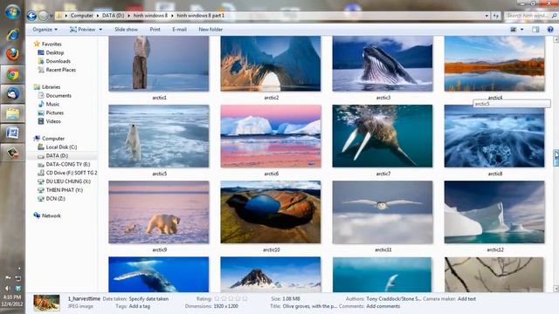Image resolution: width=559 pixels, height=314 pixels.
Task: Click the vertical scrollbar thumb
Action: pos(556,158)
